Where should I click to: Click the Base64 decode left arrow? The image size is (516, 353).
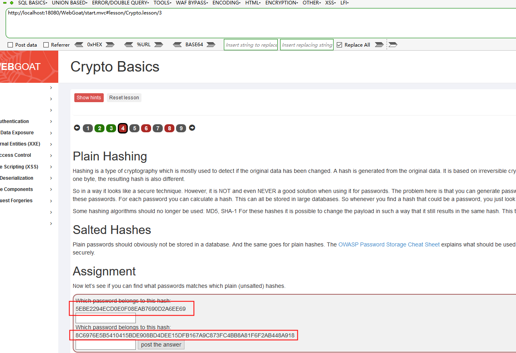point(177,45)
